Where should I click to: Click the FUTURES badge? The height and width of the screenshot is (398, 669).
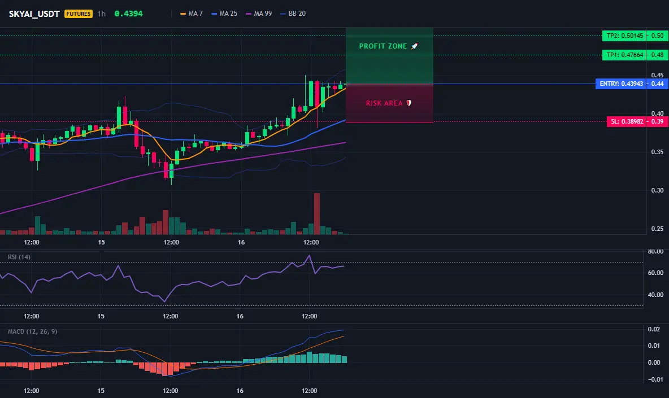click(x=79, y=14)
